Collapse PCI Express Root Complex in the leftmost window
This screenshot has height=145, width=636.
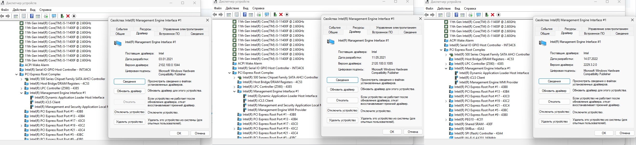point(17,74)
